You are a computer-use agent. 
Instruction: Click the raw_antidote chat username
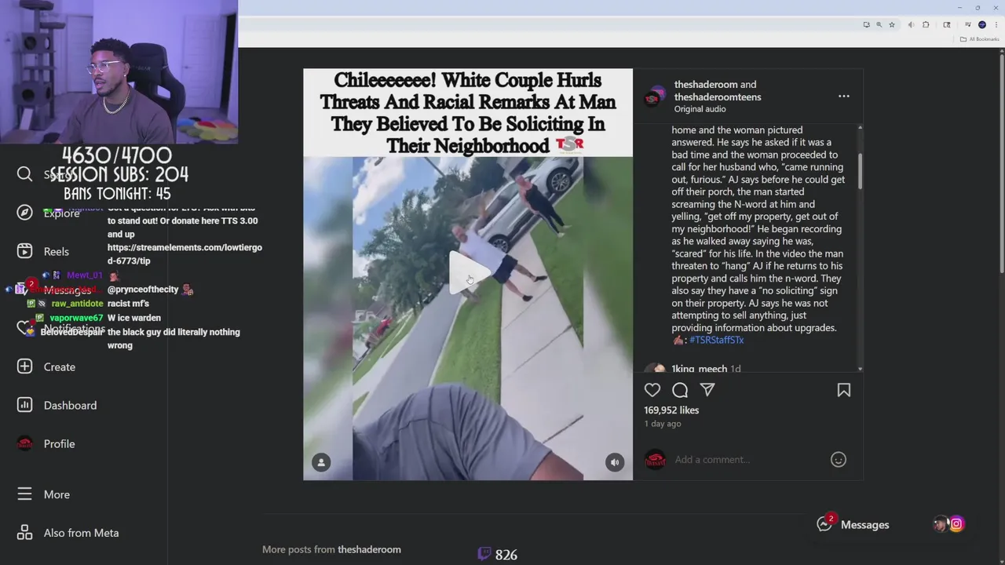[x=77, y=304]
